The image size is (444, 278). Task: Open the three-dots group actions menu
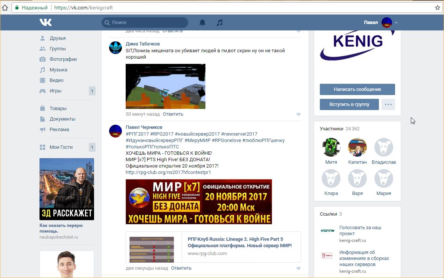[388, 104]
